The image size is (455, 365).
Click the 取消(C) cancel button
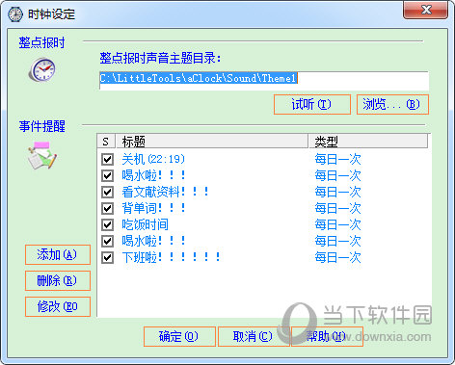tap(254, 336)
